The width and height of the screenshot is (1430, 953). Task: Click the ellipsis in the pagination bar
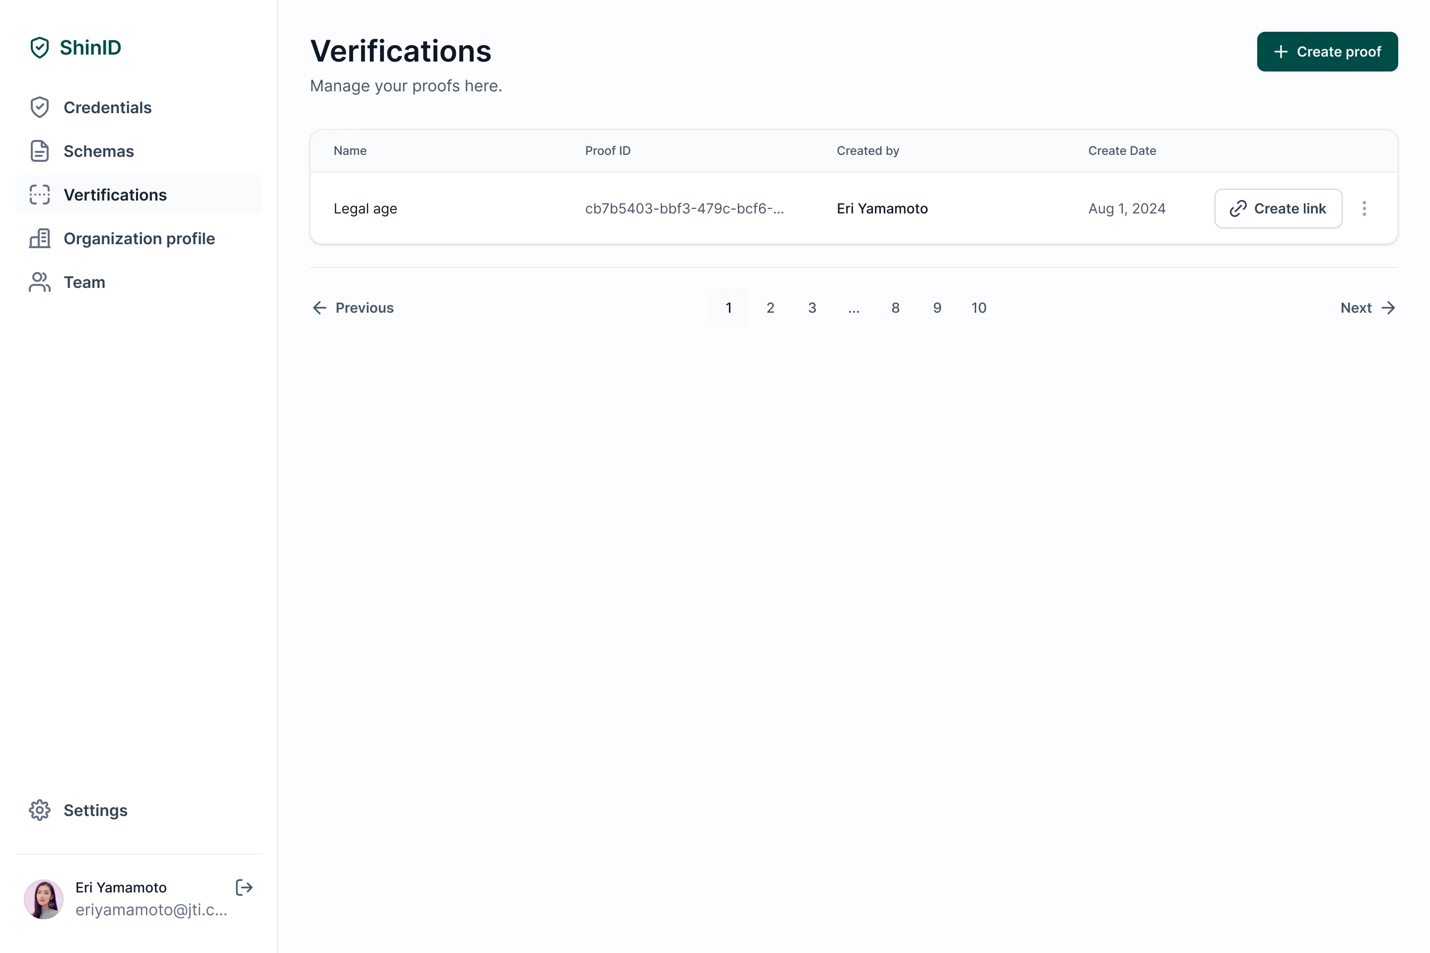click(x=854, y=308)
